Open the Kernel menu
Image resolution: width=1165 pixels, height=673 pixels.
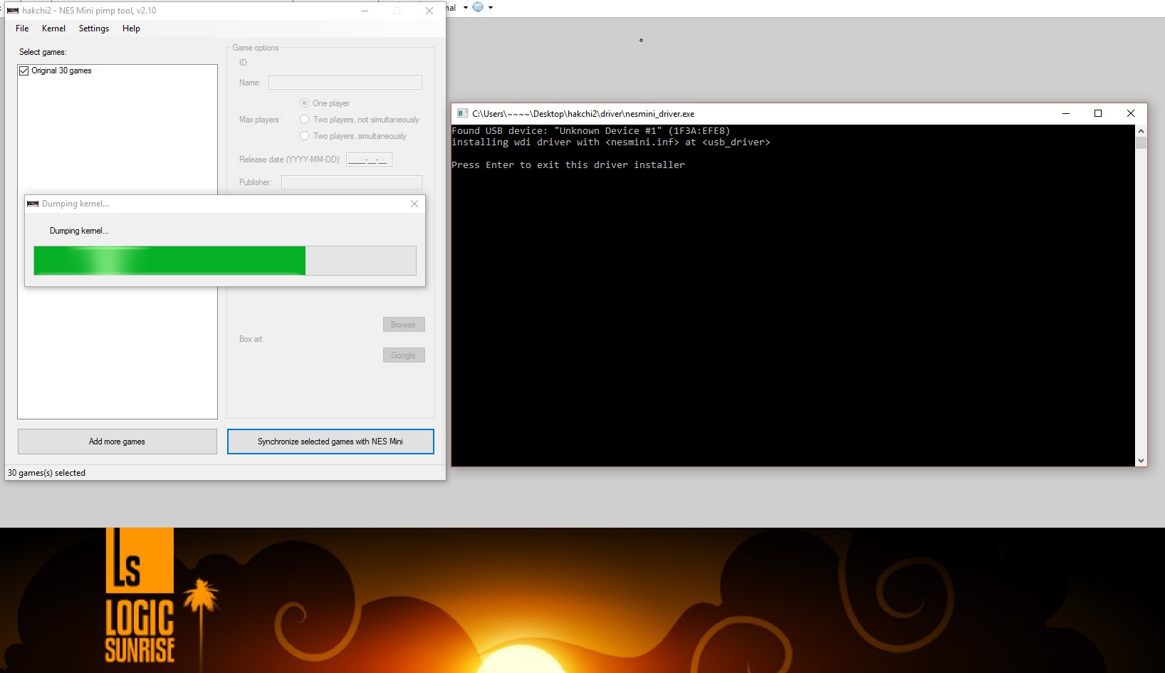click(x=53, y=28)
